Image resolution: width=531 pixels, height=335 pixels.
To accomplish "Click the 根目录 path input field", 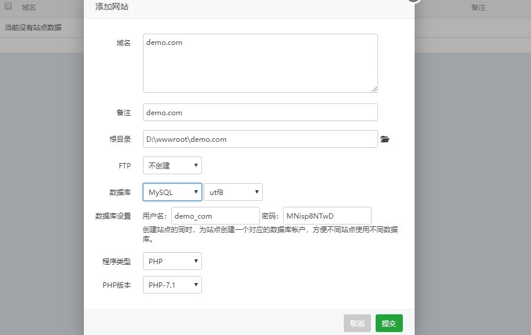I will pyautogui.click(x=260, y=139).
